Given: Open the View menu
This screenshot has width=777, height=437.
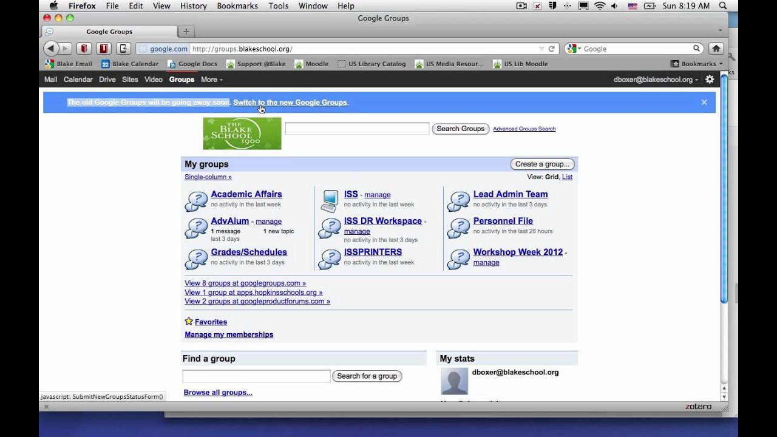Looking at the screenshot, I should pyautogui.click(x=161, y=5).
